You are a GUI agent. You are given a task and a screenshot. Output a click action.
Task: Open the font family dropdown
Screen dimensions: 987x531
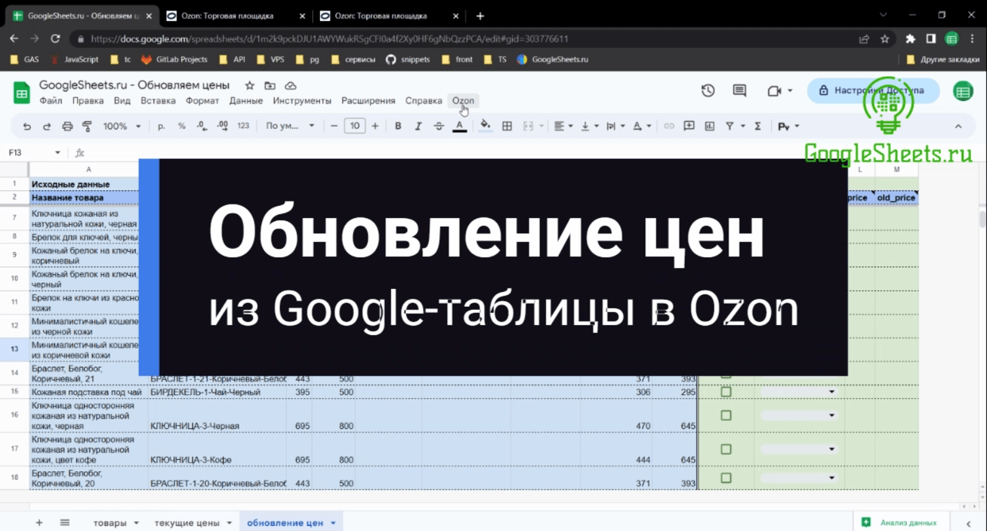290,126
